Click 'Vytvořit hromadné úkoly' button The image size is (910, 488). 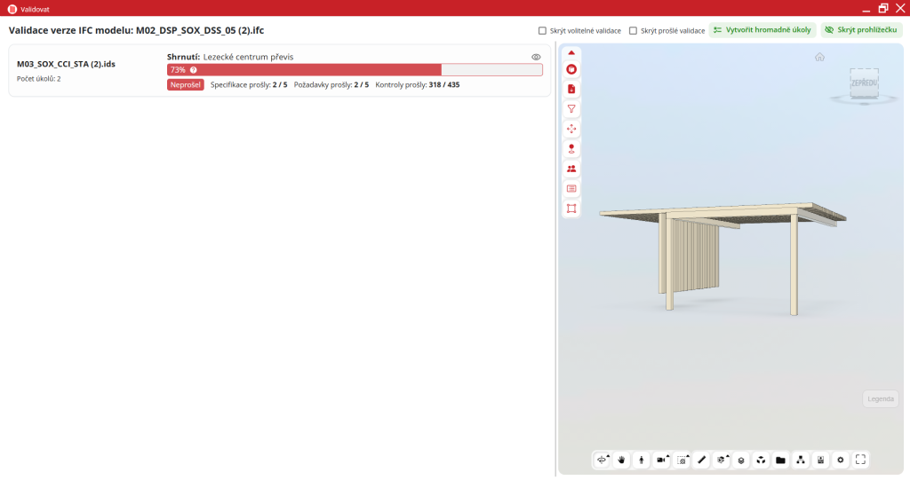[x=762, y=30]
